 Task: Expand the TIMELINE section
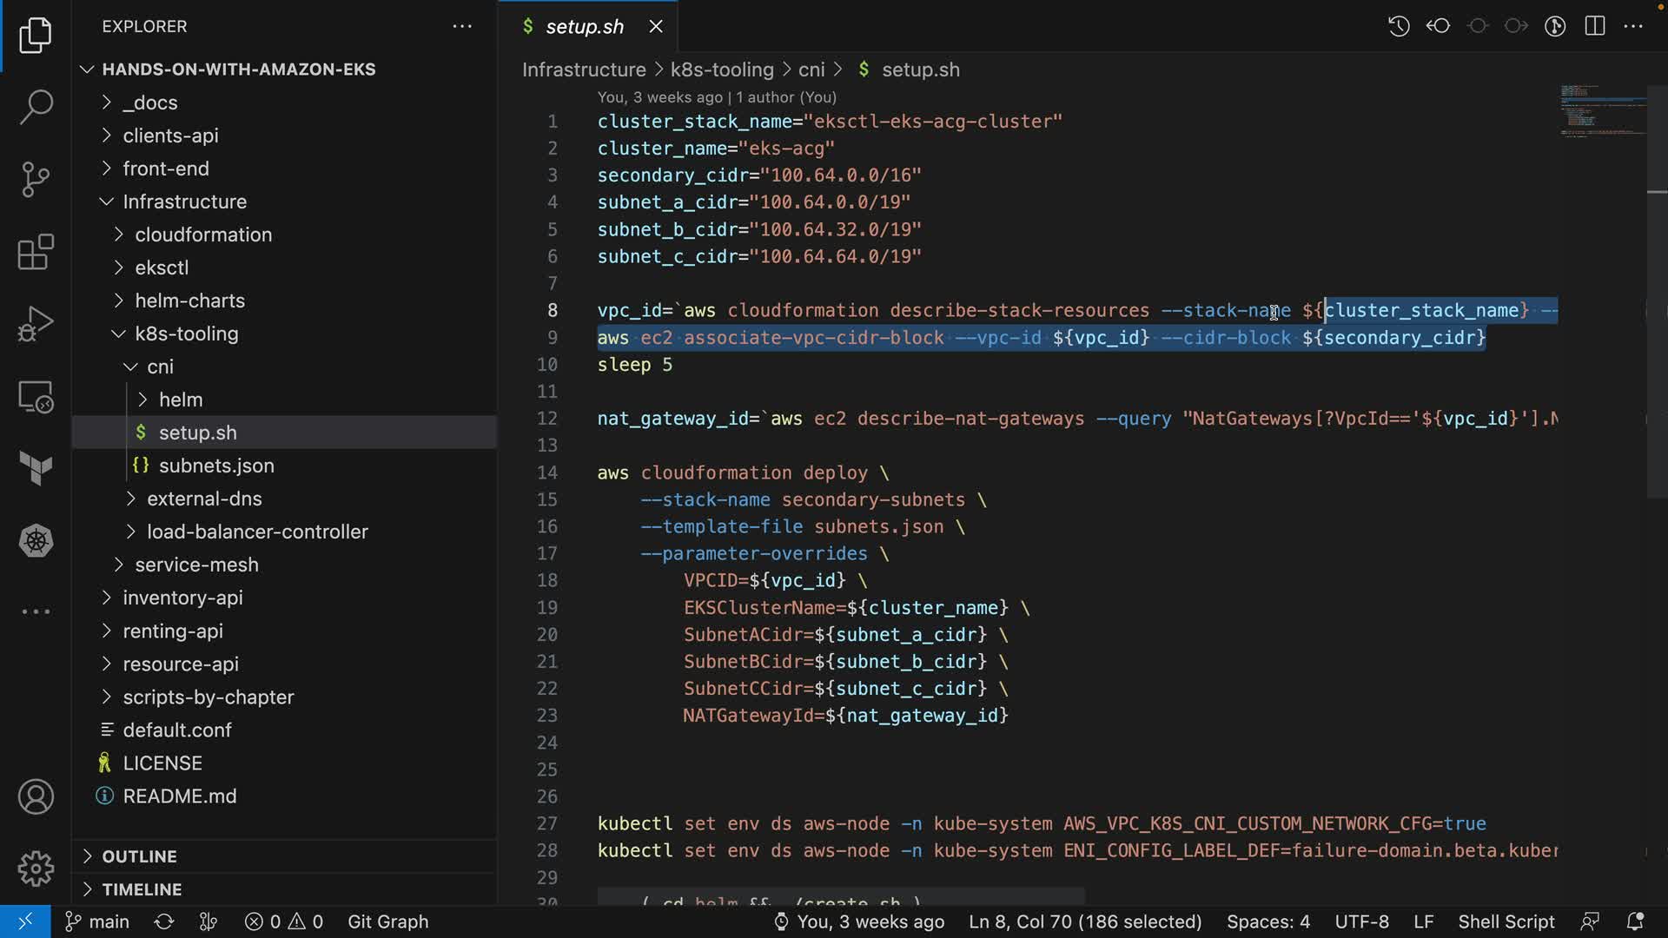coord(142,889)
